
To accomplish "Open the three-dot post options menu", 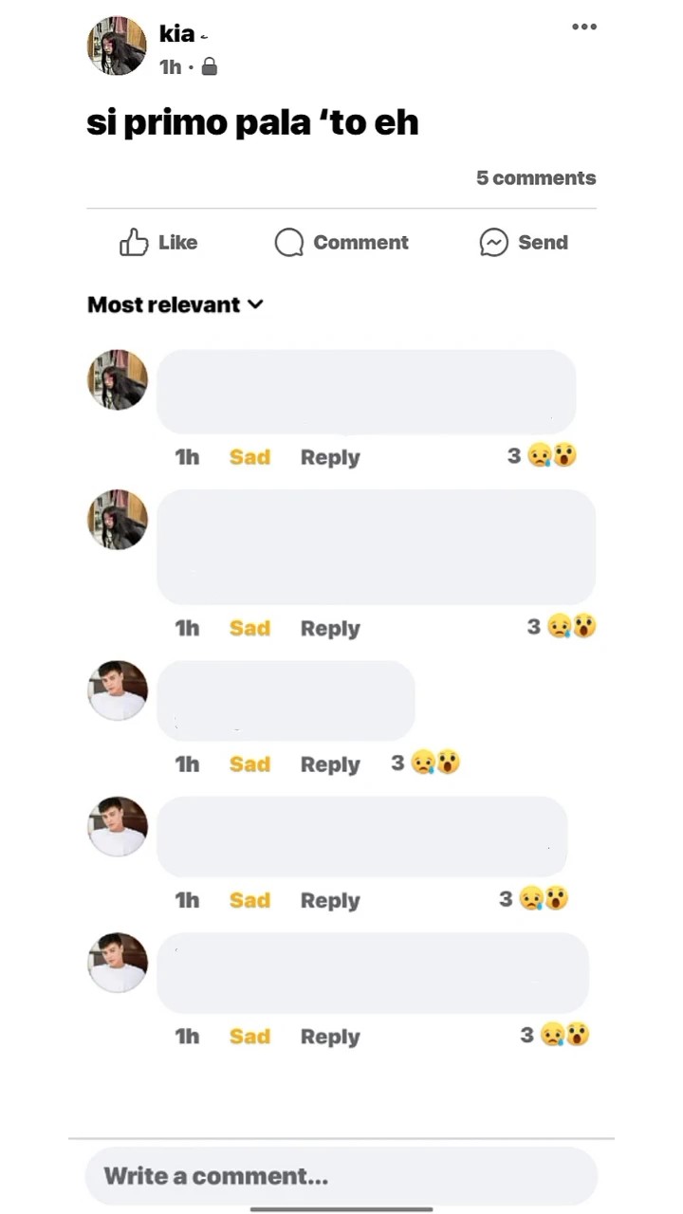I will tap(584, 27).
